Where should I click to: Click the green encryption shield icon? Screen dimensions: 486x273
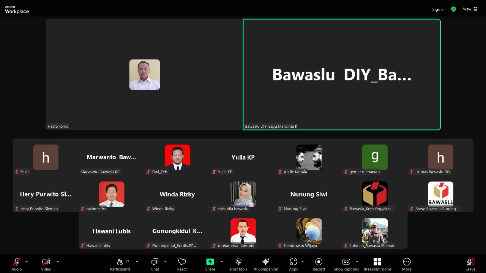453,9
